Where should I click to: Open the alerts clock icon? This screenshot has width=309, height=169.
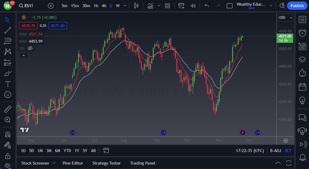tap(302, 33)
